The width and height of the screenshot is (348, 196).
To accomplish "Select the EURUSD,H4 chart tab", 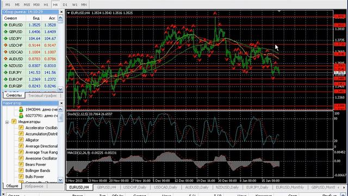I will pos(79,187).
